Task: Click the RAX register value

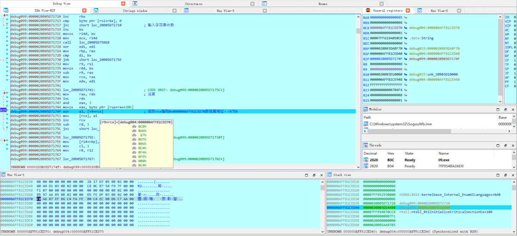Action: (x=386, y=17)
